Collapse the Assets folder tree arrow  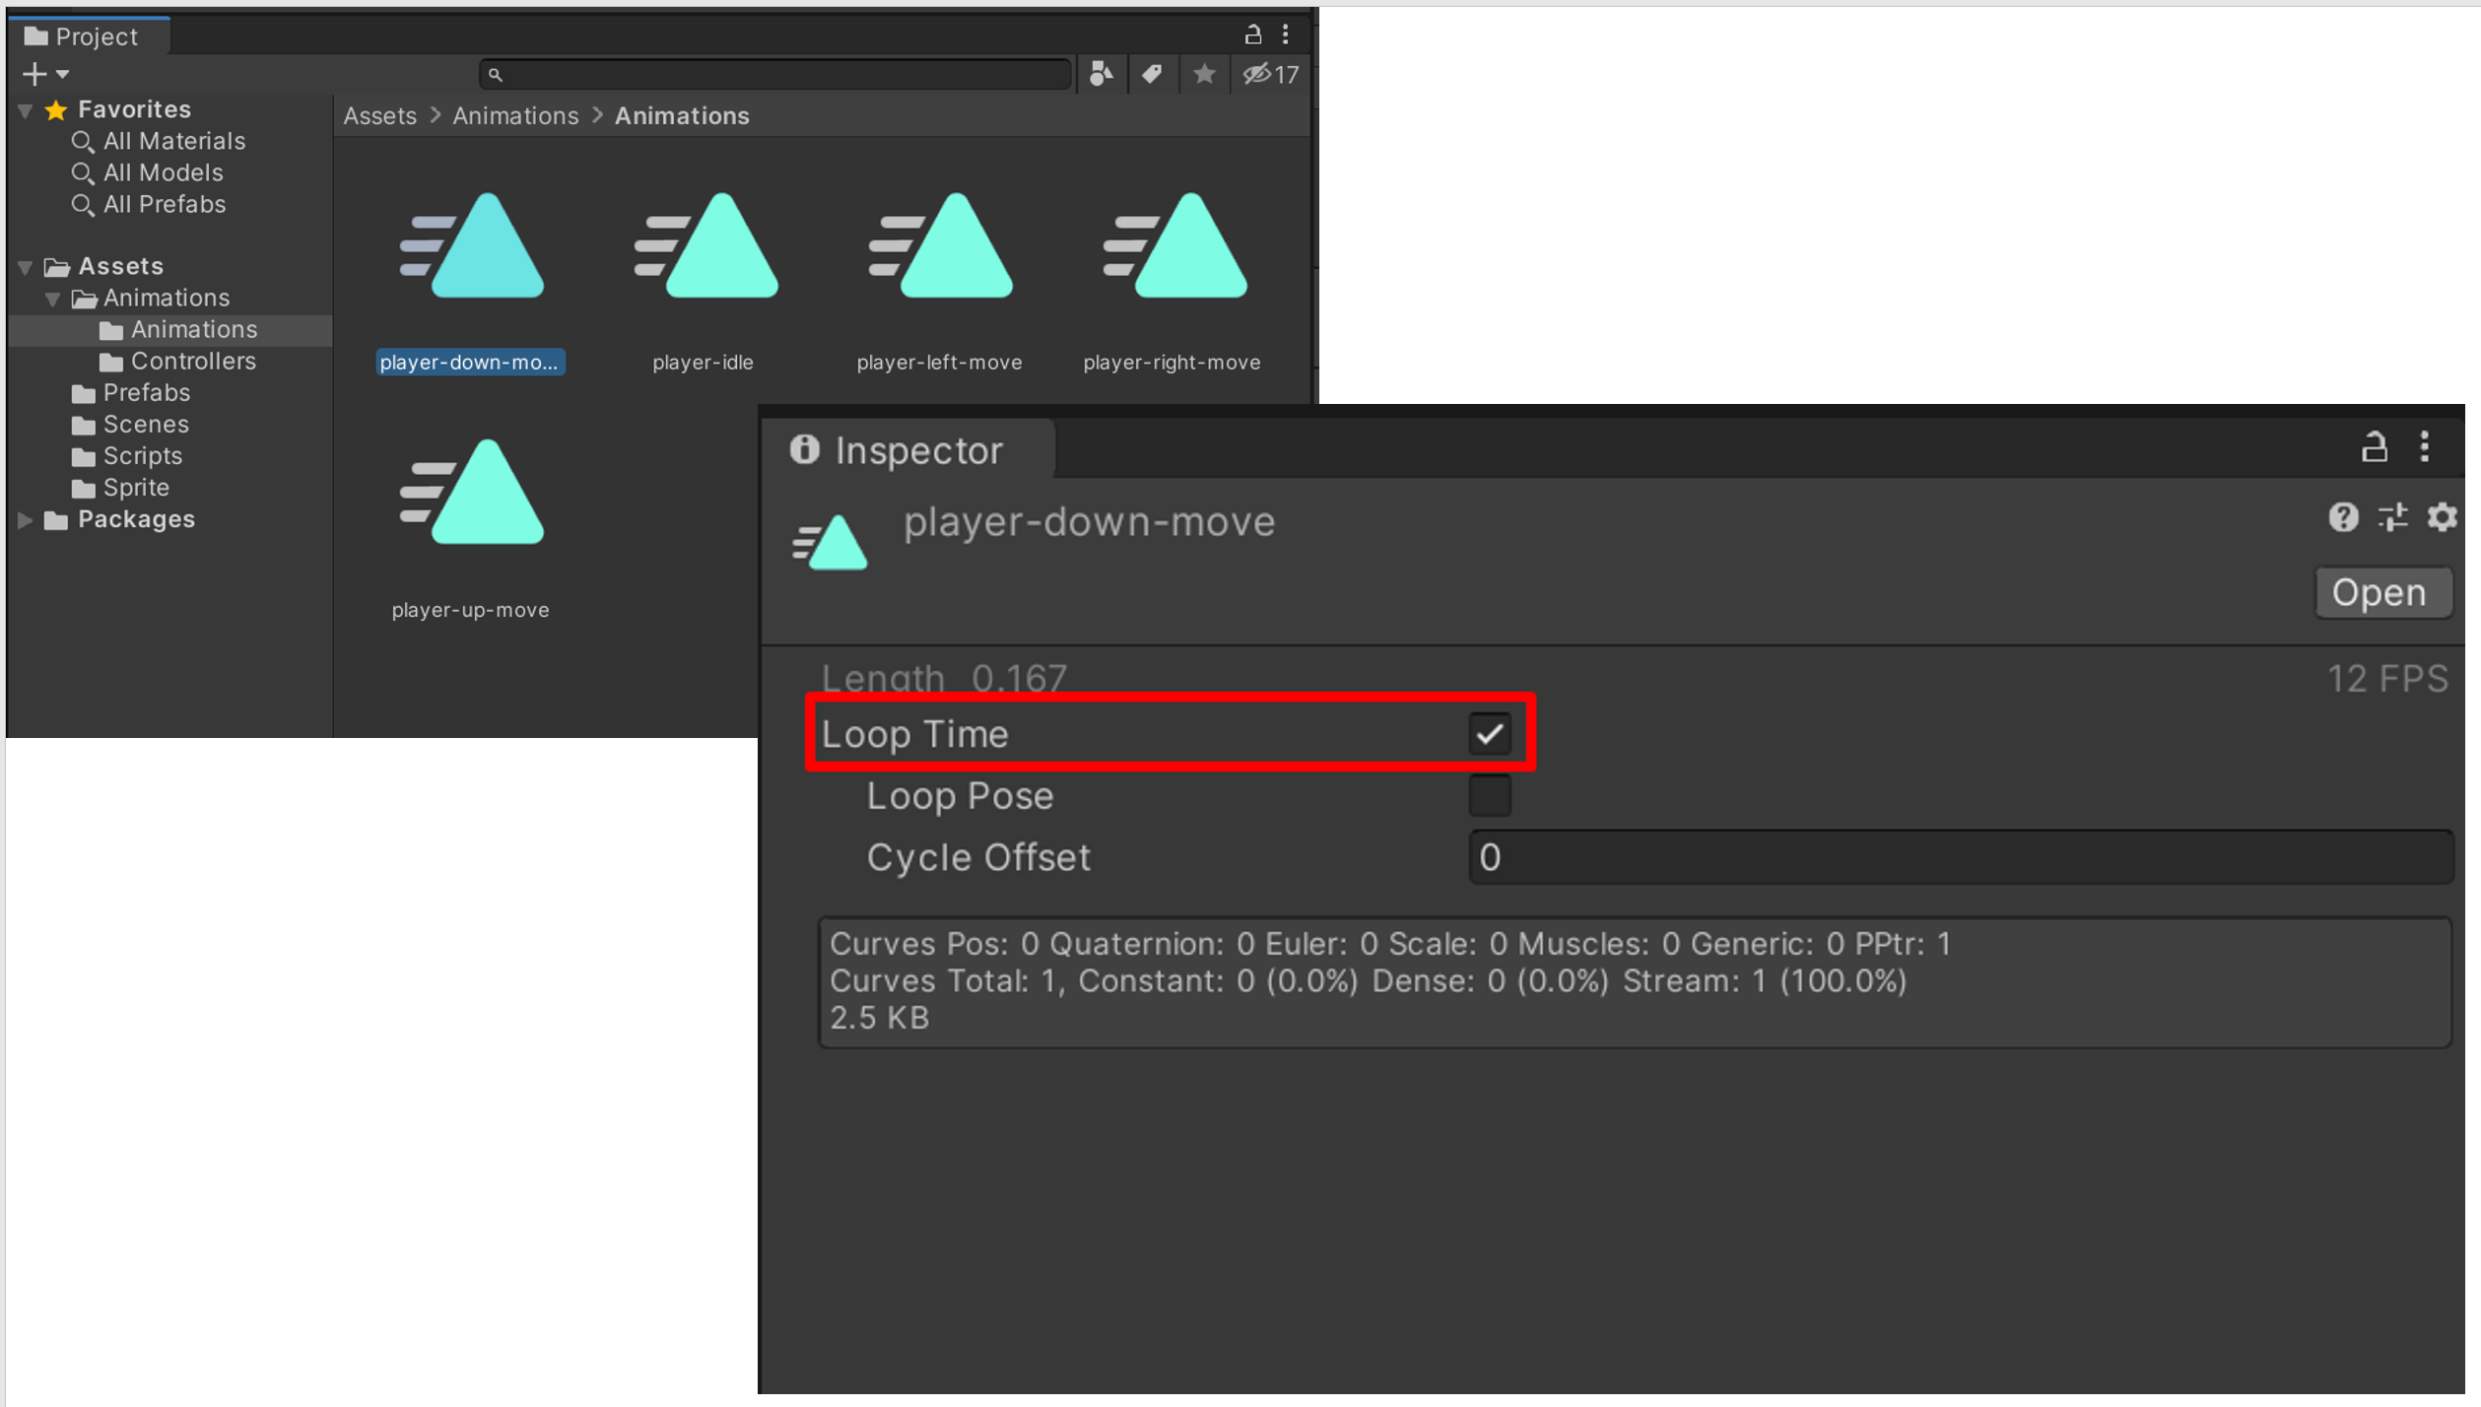[26, 267]
